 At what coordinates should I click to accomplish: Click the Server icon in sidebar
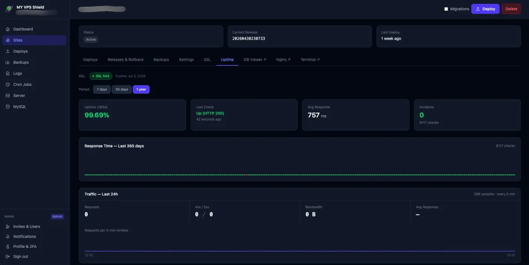click(x=8, y=96)
